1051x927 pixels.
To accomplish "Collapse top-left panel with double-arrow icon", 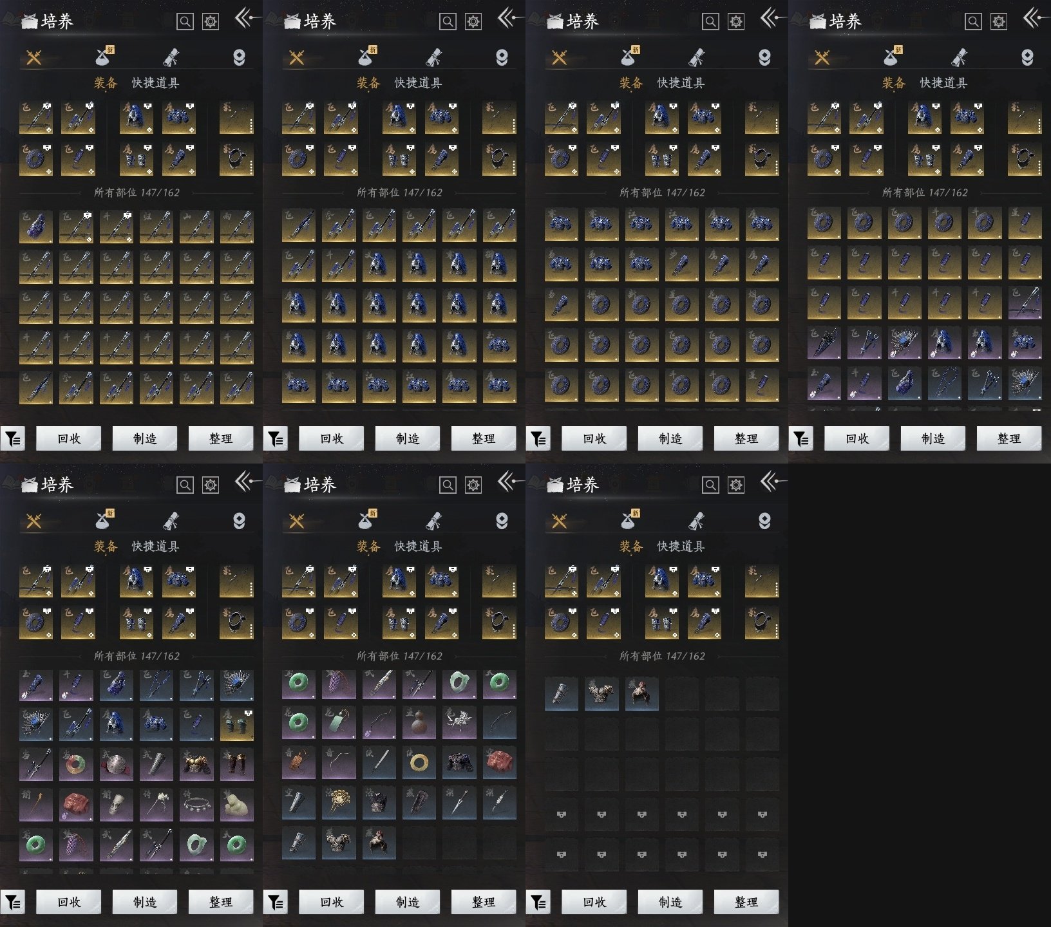I will click(246, 18).
